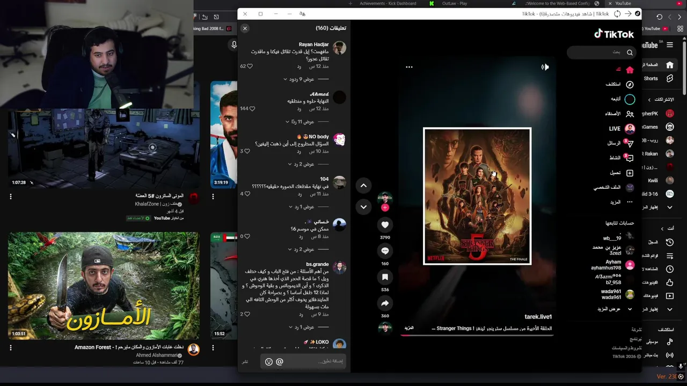
Task: Open the followed account Ayham ayhamhus198
Action: [x=613, y=265]
